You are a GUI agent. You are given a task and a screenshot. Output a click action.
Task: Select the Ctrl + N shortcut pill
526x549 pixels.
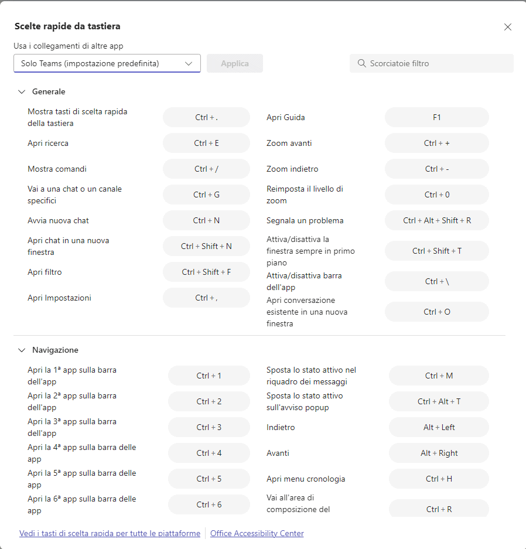pos(207,220)
